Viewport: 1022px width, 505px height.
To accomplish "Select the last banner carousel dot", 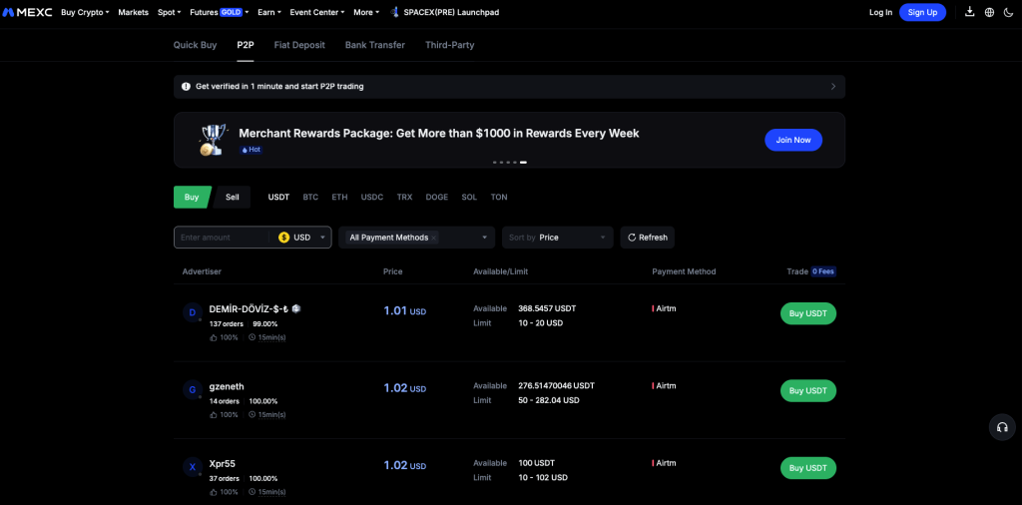I will click(x=523, y=163).
